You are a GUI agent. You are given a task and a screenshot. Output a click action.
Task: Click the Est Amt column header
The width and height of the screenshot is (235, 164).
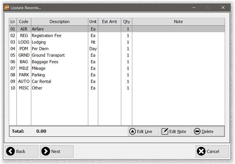tap(109, 22)
